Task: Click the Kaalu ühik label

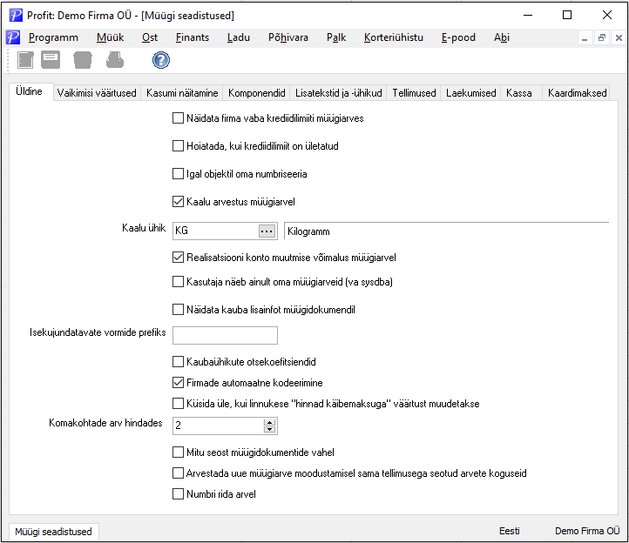Action: [144, 228]
